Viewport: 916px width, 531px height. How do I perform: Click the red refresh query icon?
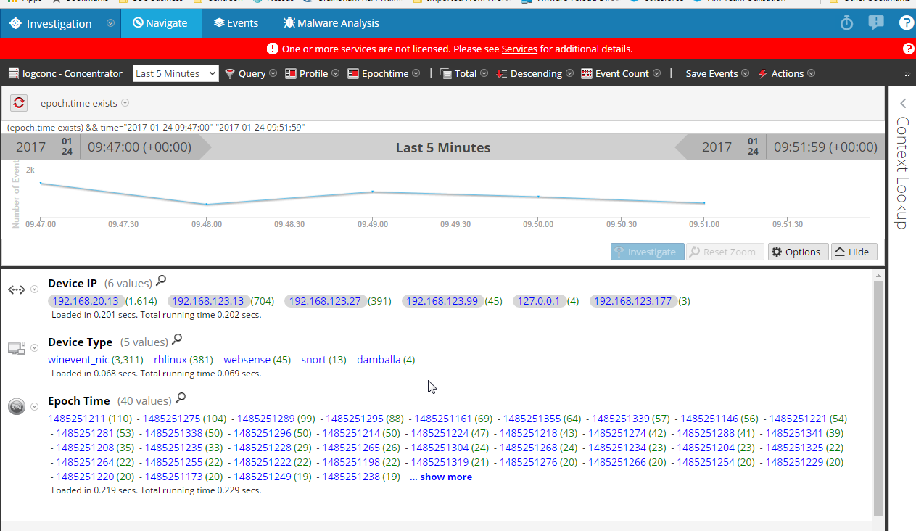(x=19, y=103)
